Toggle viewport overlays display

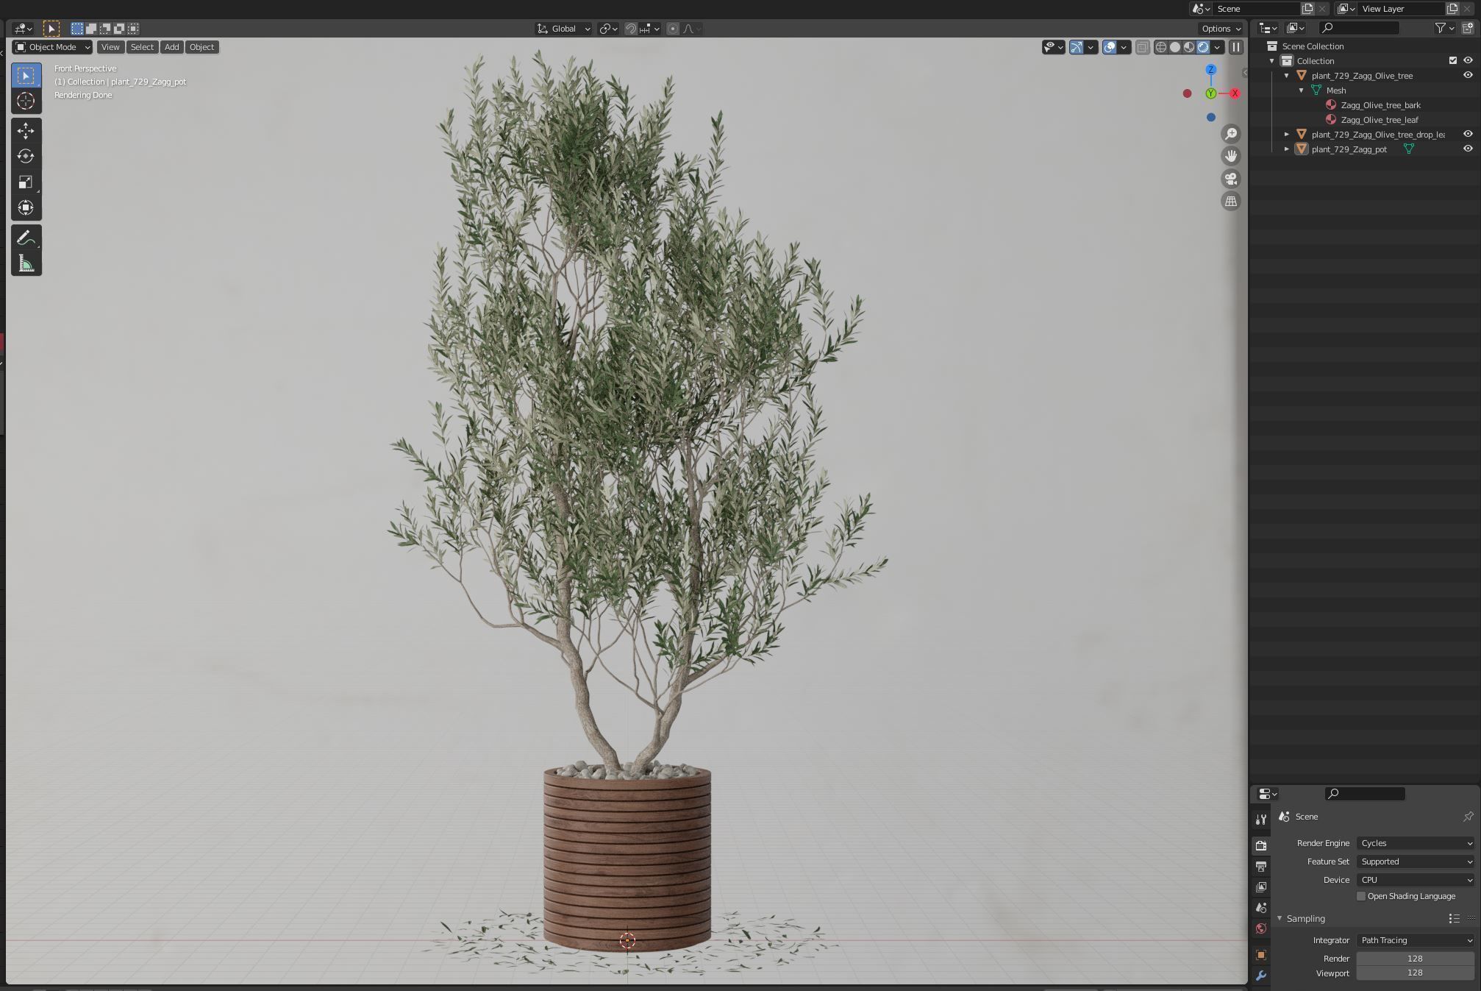1110,47
